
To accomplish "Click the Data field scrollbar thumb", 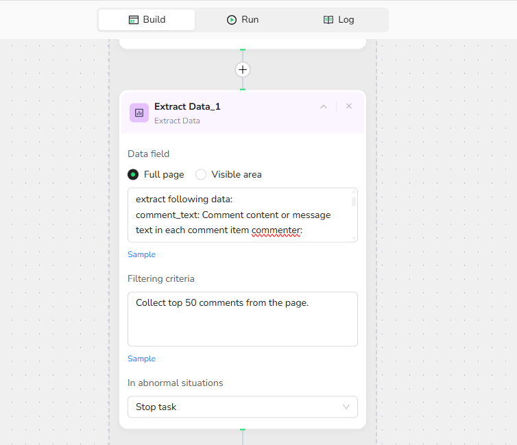I will (x=354, y=201).
